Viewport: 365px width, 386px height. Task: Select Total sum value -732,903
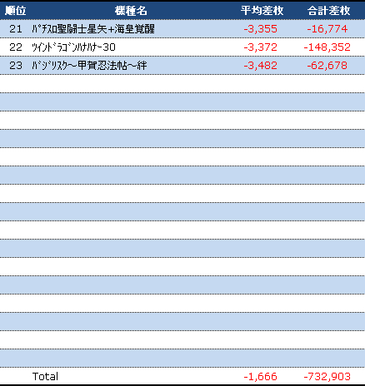[327, 377]
